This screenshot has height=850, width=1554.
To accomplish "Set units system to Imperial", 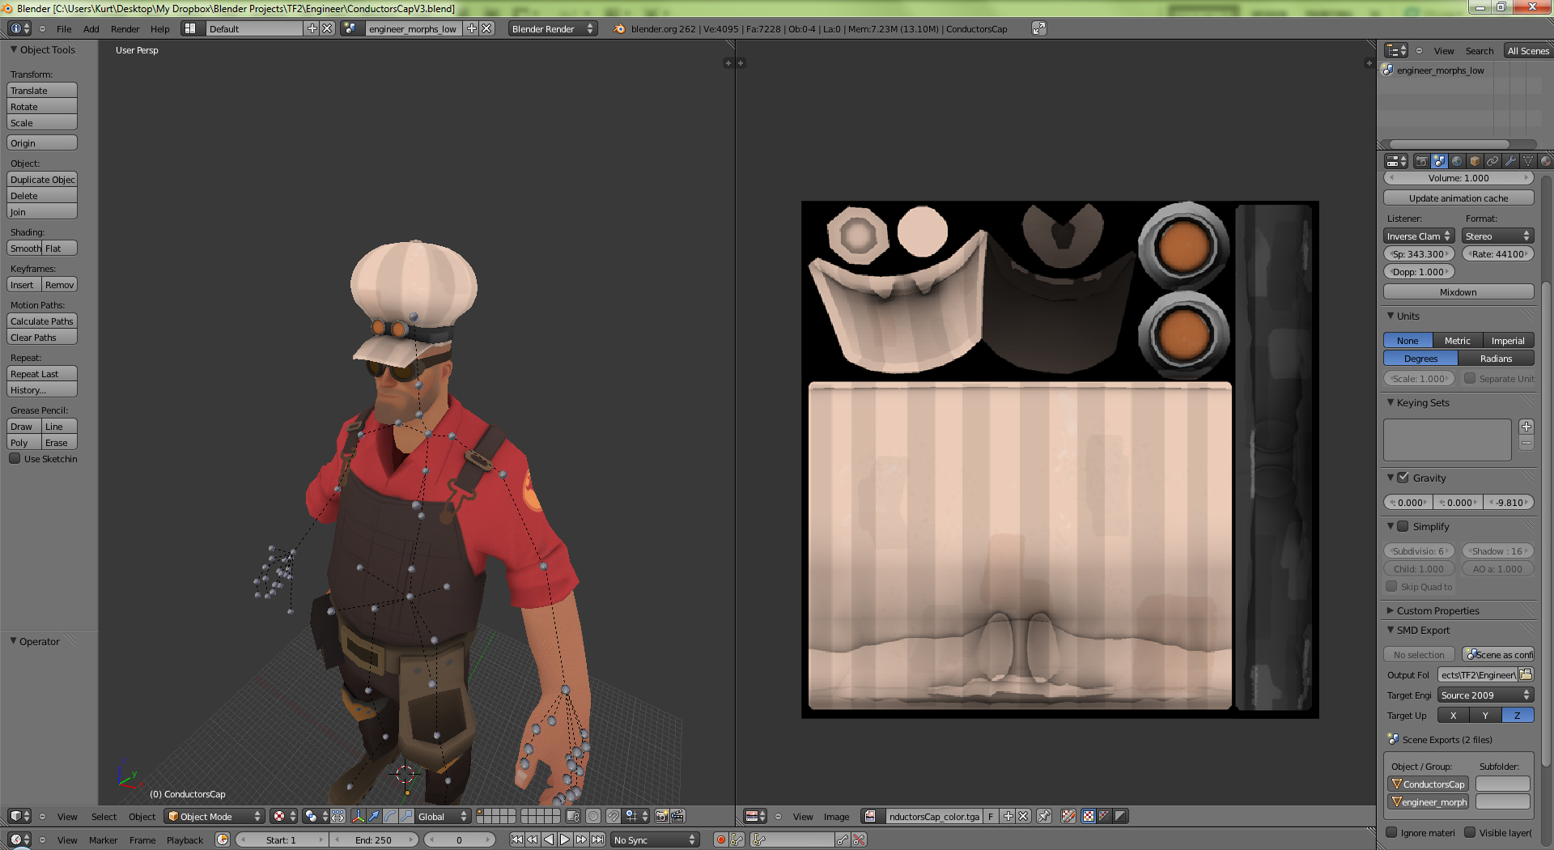I will 1508,341.
